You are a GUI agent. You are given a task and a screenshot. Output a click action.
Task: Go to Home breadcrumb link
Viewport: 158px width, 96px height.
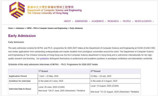[x=10, y=28]
